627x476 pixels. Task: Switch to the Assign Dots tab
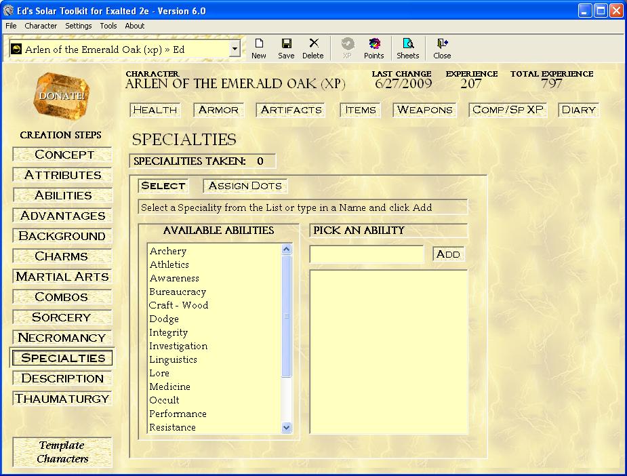(x=245, y=186)
